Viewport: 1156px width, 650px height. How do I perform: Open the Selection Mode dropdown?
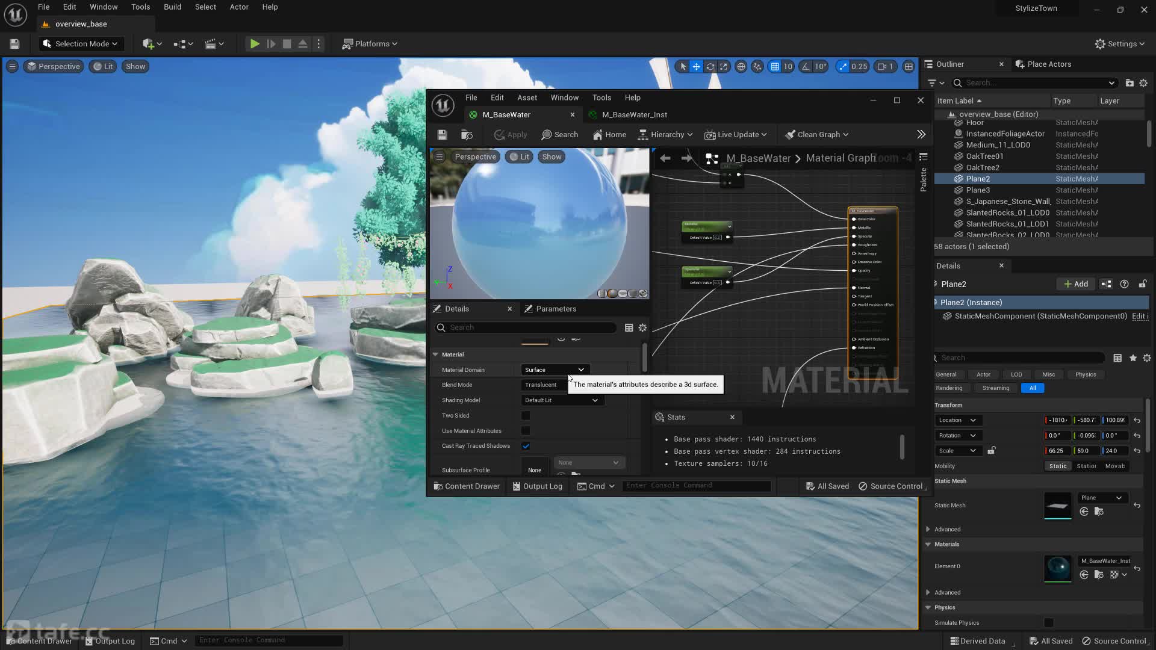[x=81, y=44]
